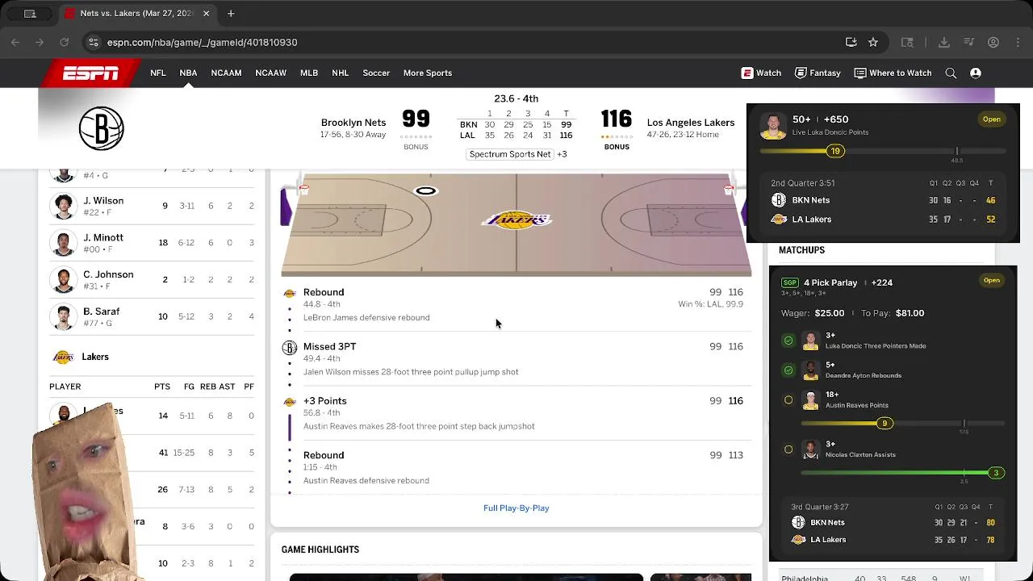The width and height of the screenshot is (1033, 581).
Task: Click the ESPN logo
Action: pos(90,73)
